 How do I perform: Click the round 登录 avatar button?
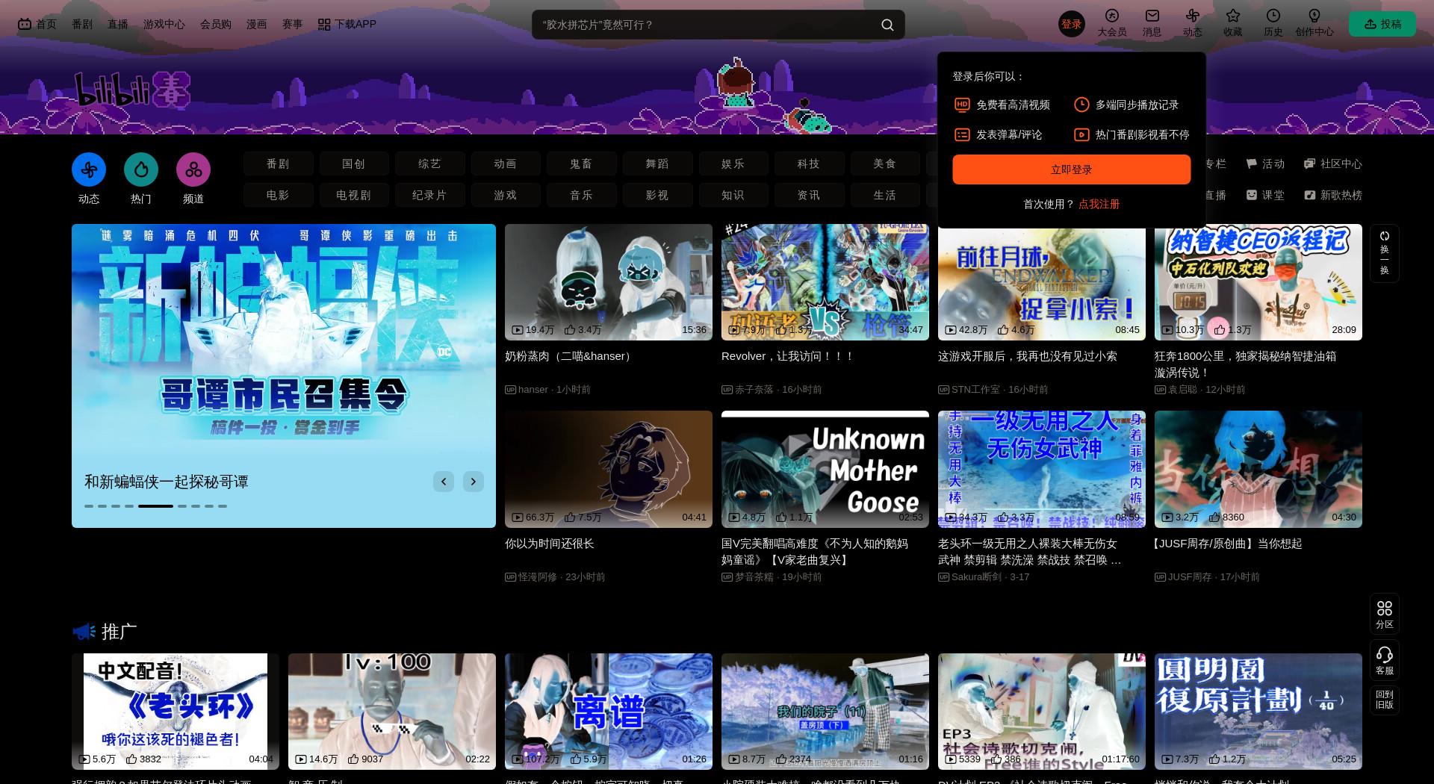tap(1071, 24)
